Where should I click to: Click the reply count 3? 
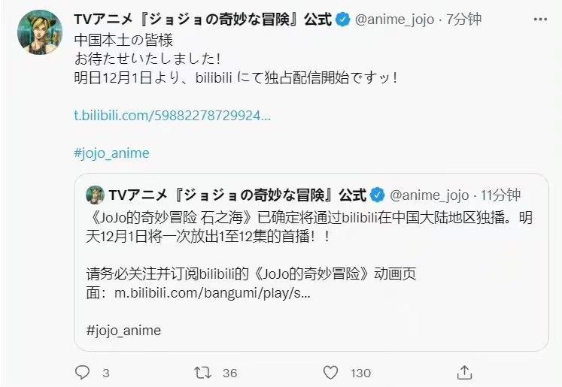(105, 373)
